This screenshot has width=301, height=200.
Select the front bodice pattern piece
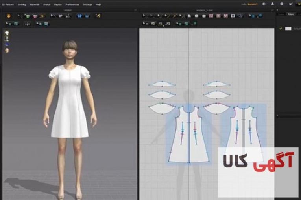(189, 135)
